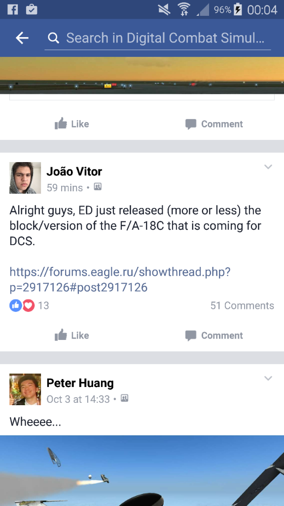Like the sunset runway image post
This screenshot has height=506, width=284.
72,124
